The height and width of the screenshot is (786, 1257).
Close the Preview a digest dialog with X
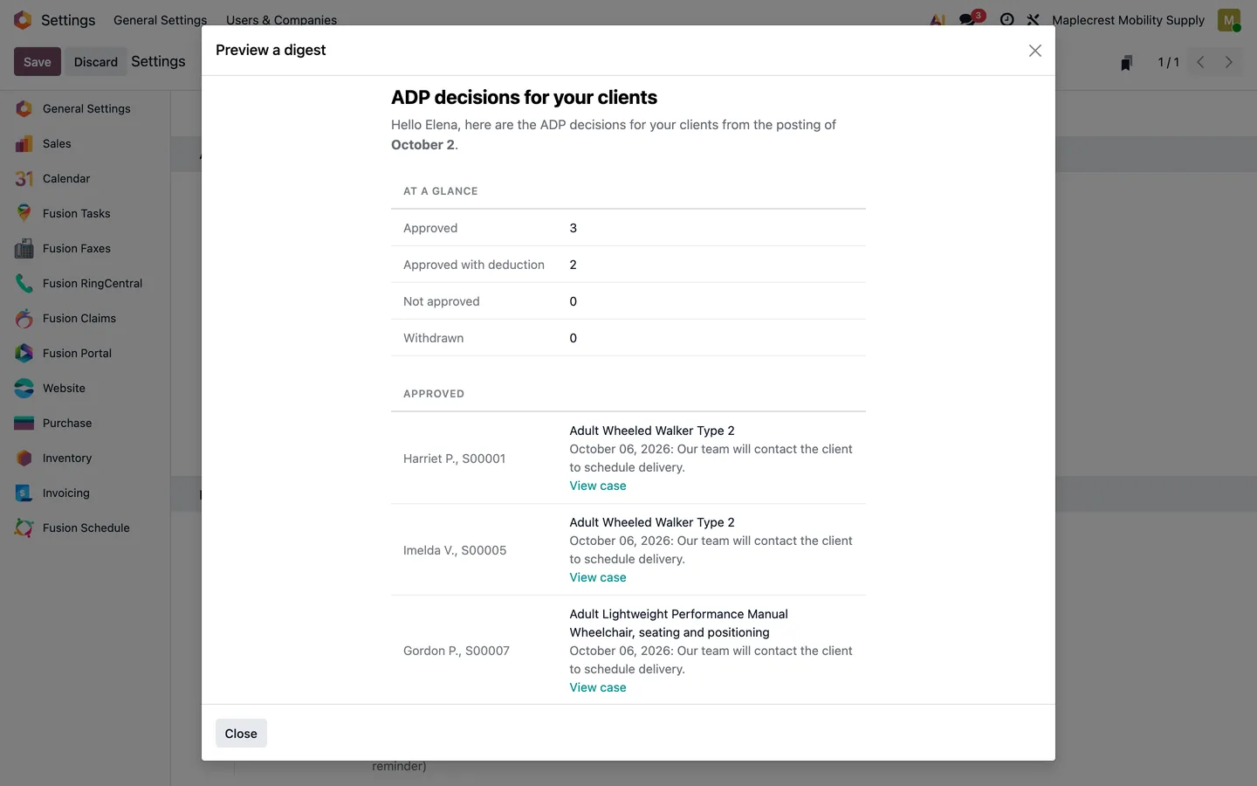coord(1035,51)
